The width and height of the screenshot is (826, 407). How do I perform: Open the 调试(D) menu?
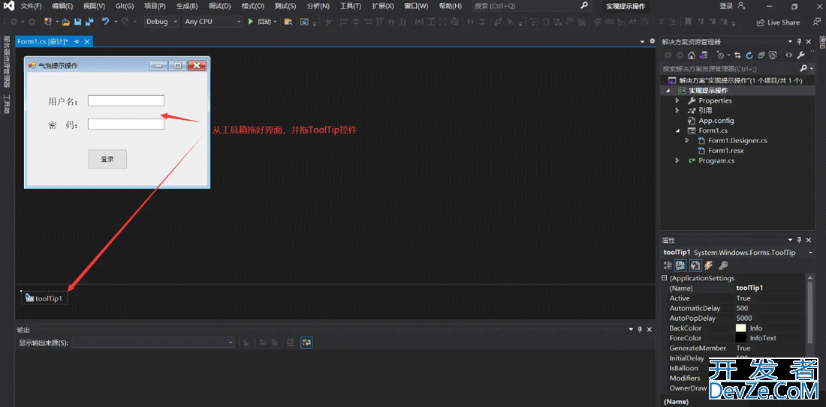click(x=219, y=6)
